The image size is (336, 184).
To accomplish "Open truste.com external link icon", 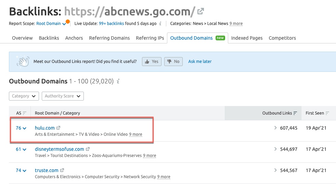I will [x=62, y=170].
